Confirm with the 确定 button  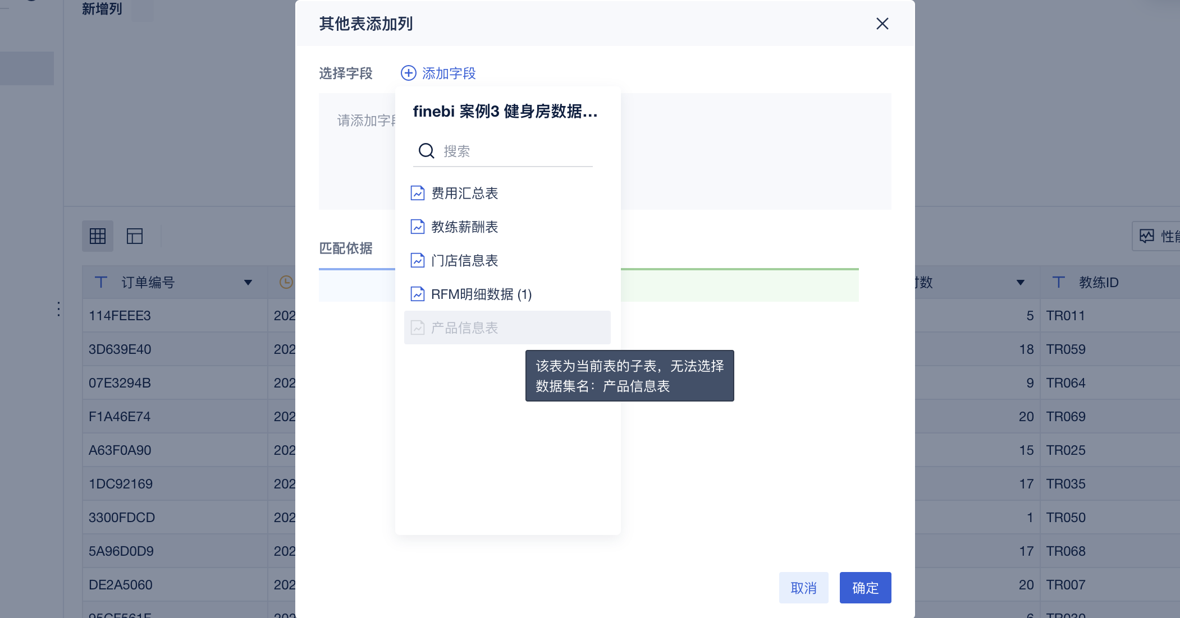pyautogui.click(x=865, y=588)
